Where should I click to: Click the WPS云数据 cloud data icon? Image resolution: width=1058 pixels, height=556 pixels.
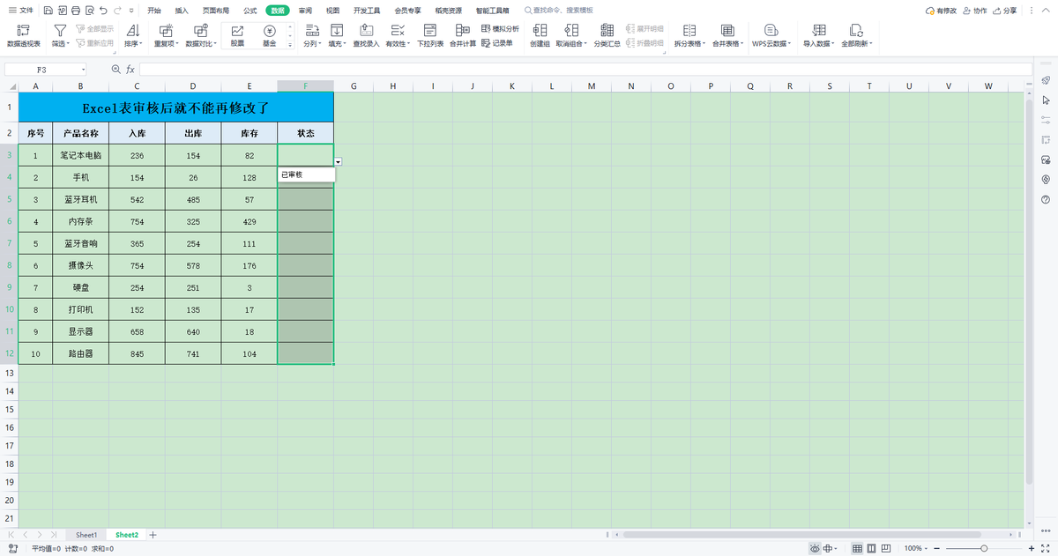tap(771, 31)
